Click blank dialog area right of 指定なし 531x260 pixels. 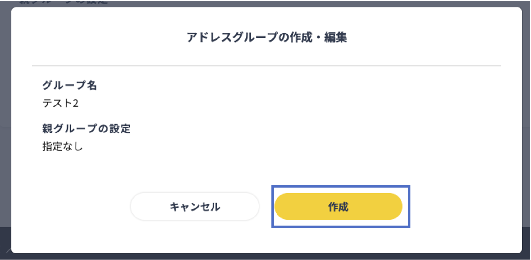[249, 146]
